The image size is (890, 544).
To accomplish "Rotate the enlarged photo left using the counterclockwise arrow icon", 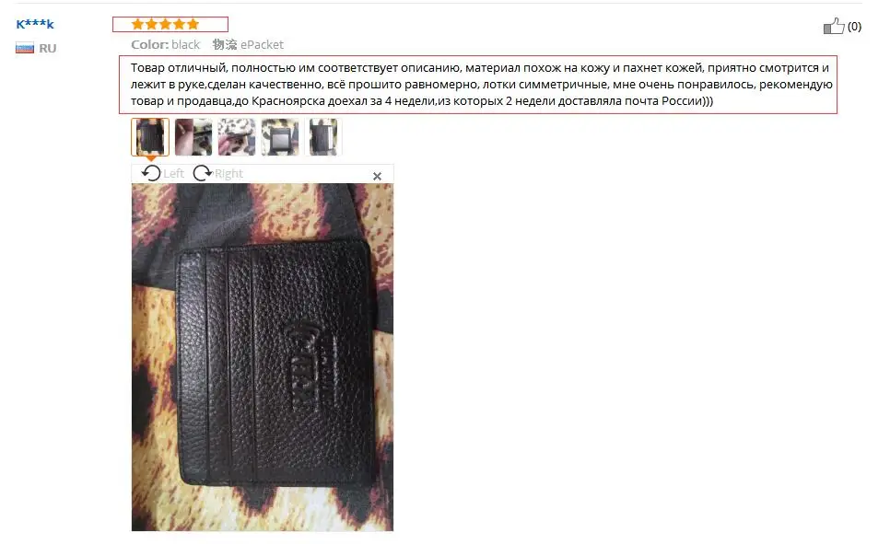I will coord(151,173).
